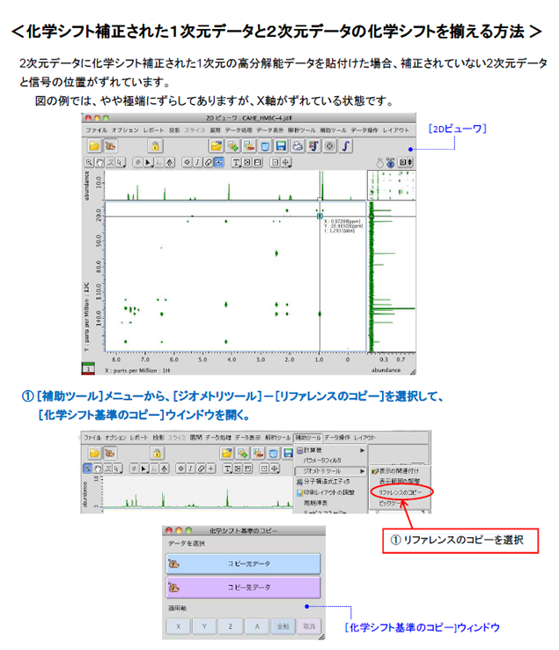This screenshot has height=650, width=559.
Task: Click the red-minus remove data icon in the CAHE_HMBC-4.jdf toolbar
Action: [249, 146]
